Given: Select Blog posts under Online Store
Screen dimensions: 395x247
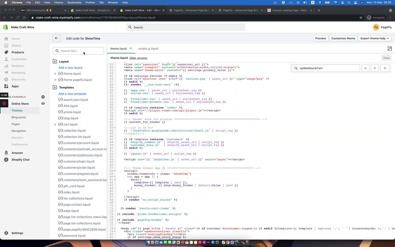Looking at the screenshot, I should coord(19,117).
